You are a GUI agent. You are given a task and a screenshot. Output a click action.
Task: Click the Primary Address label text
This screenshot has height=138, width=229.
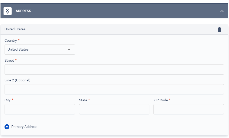click(24, 127)
